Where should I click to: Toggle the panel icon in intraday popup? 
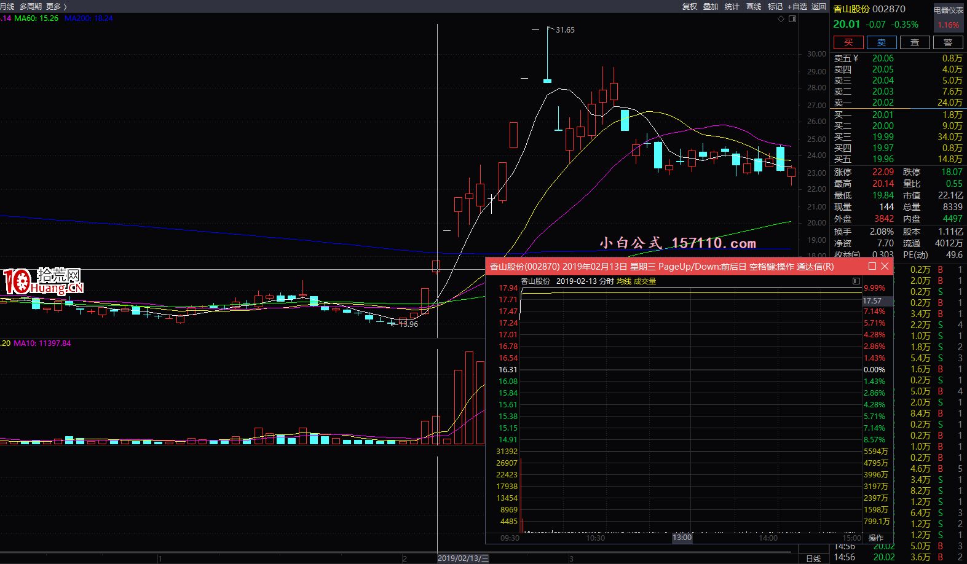(x=856, y=281)
